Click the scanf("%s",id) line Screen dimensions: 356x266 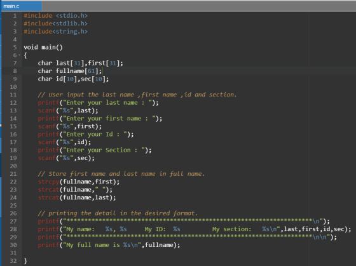click(64, 142)
